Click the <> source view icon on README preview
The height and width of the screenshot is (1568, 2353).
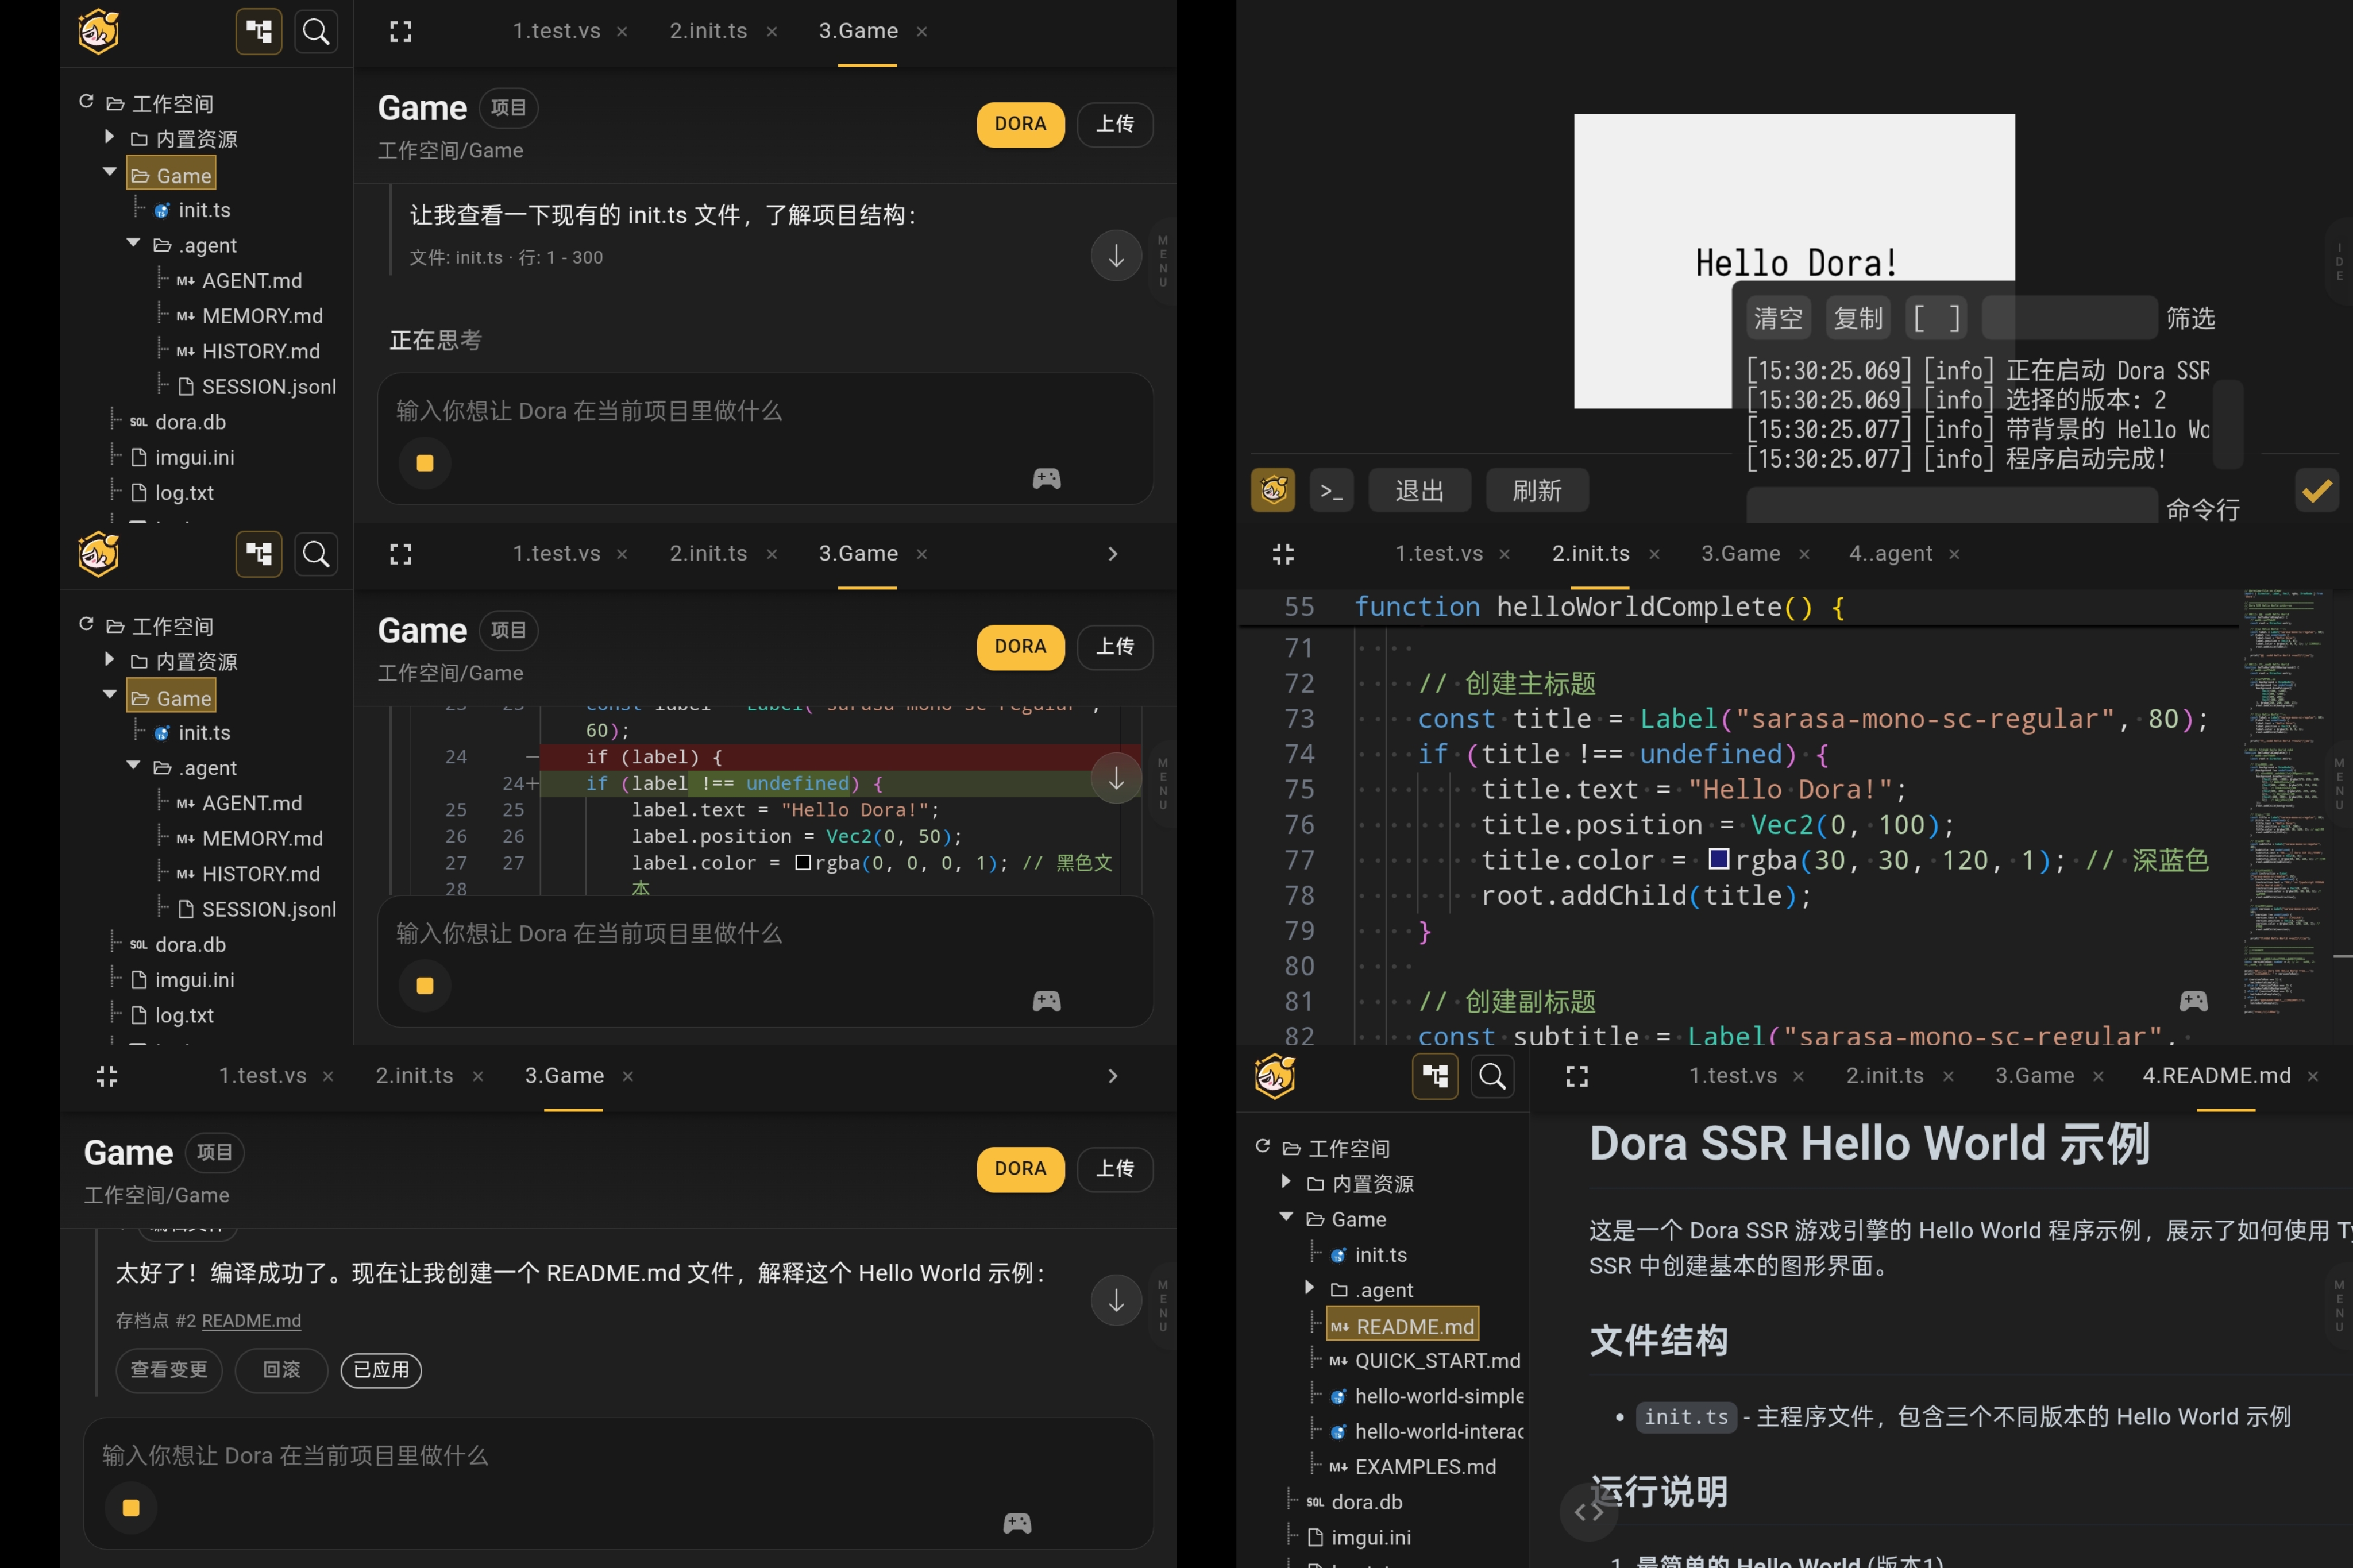[1588, 1512]
